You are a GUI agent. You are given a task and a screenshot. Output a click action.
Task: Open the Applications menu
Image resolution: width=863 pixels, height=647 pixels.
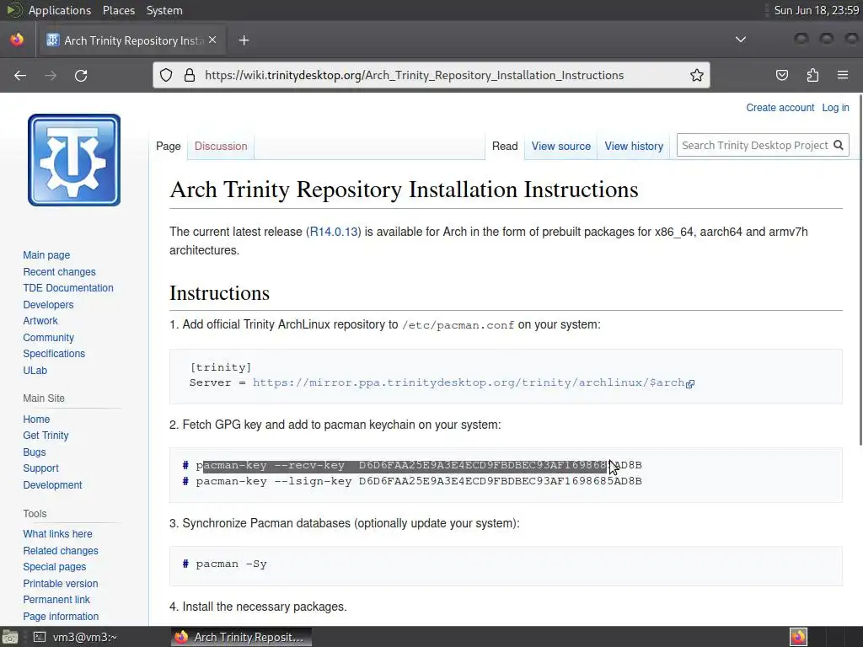(60, 10)
